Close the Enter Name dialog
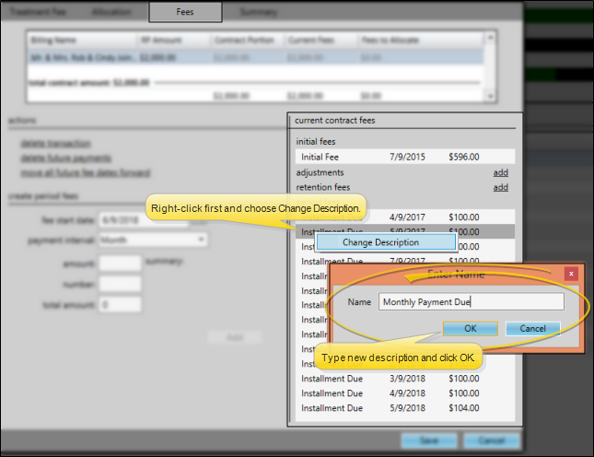Viewport: 594px width, 457px height. point(571,274)
